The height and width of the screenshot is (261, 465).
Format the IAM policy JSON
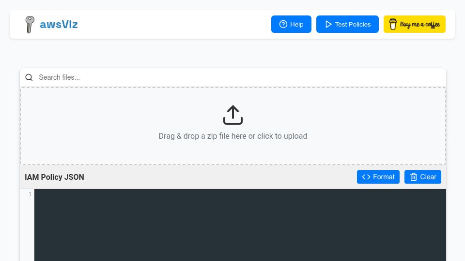(x=378, y=177)
